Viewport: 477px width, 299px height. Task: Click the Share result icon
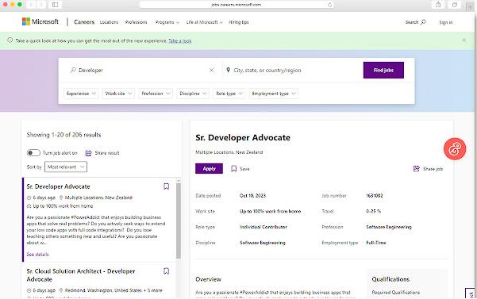click(88, 153)
